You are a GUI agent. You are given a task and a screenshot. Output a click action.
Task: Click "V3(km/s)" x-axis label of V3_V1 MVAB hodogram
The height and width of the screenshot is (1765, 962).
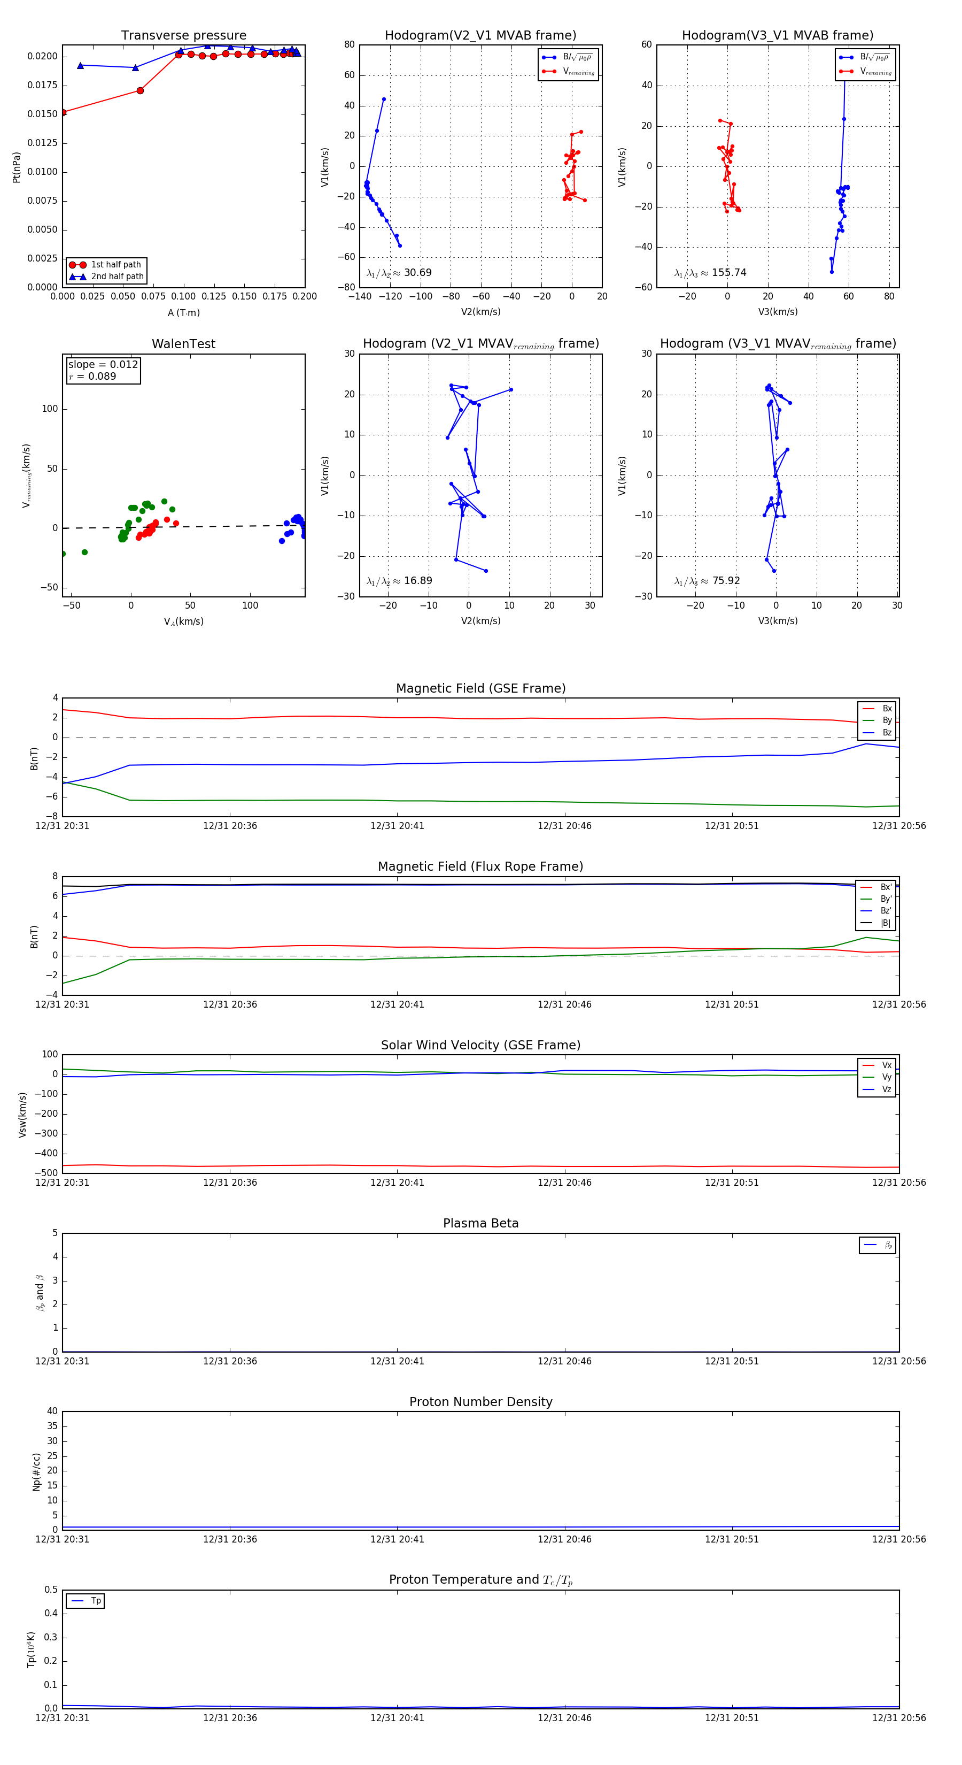778,312
